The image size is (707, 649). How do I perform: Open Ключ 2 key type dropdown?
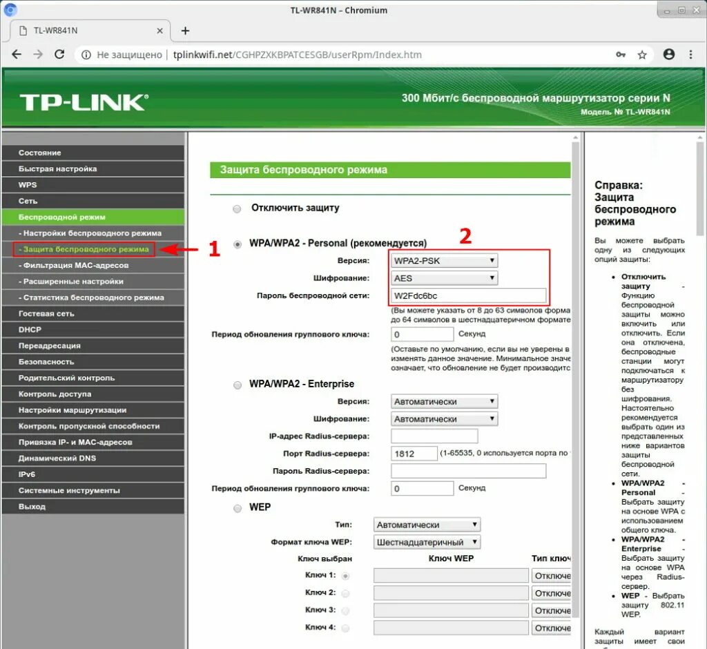551,593
